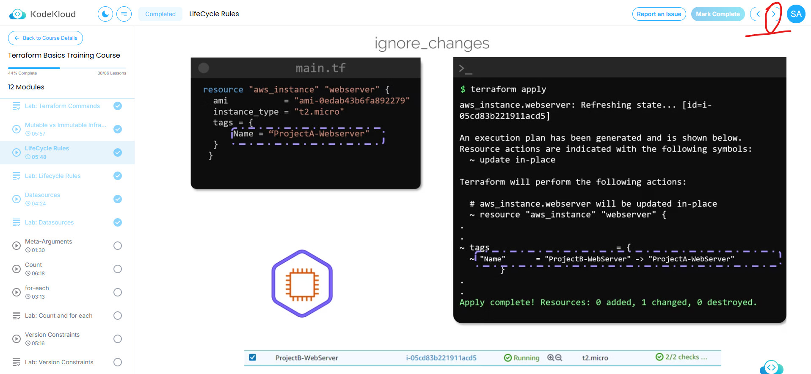Open Version Constraints lesson

tap(52, 335)
